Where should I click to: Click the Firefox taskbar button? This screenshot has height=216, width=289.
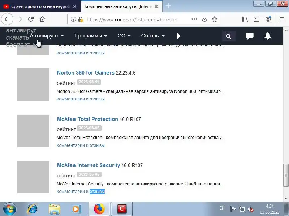(x=99, y=209)
